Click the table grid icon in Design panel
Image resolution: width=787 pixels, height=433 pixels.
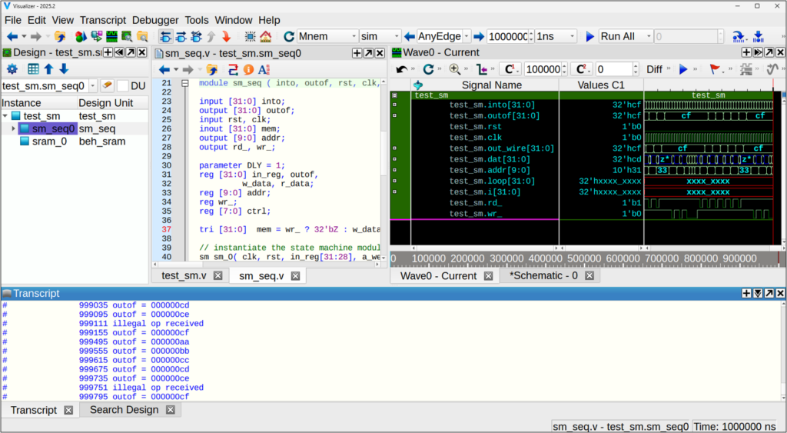coord(33,68)
